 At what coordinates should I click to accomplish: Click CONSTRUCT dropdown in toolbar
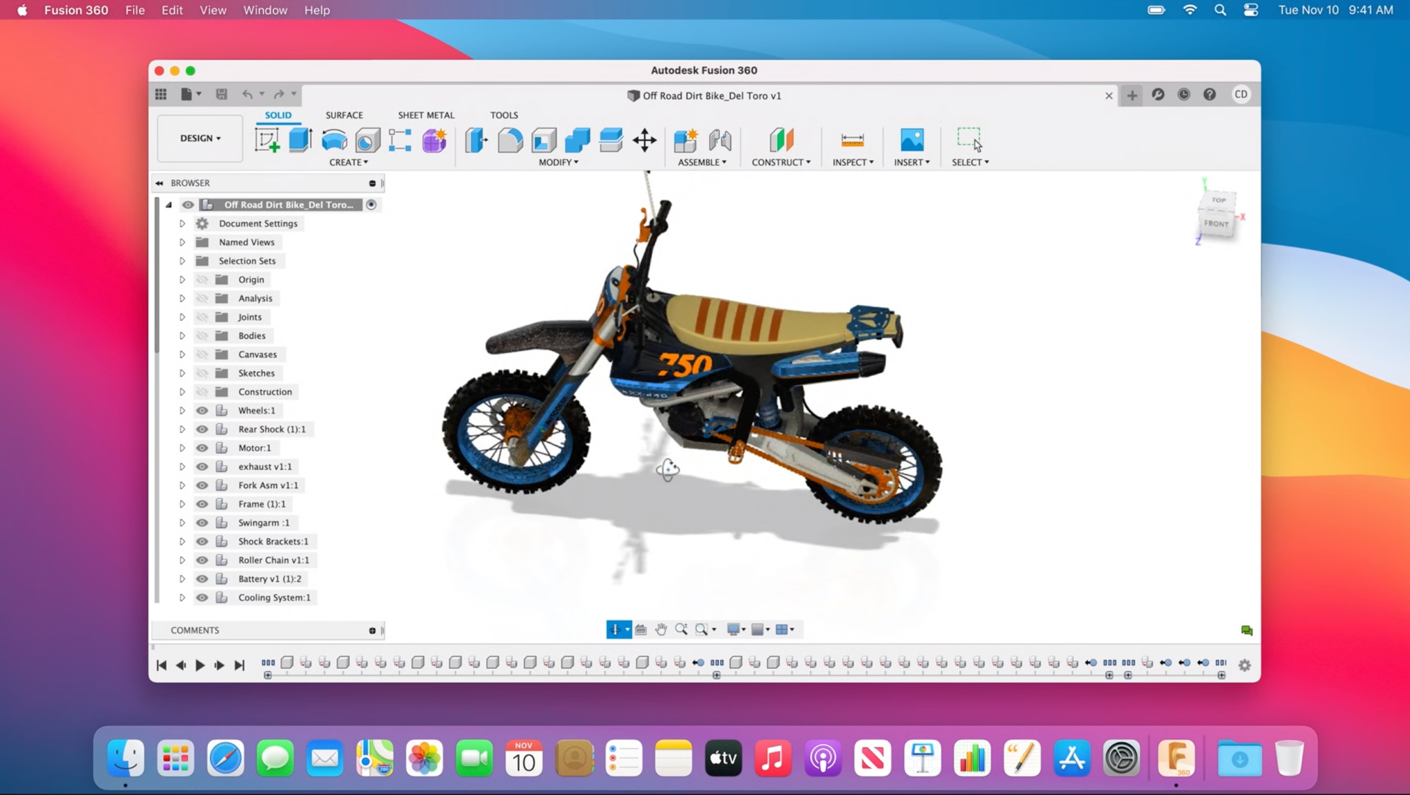point(781,162)
